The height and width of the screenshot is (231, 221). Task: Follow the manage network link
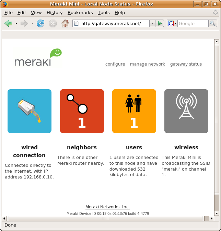point(148,64)
